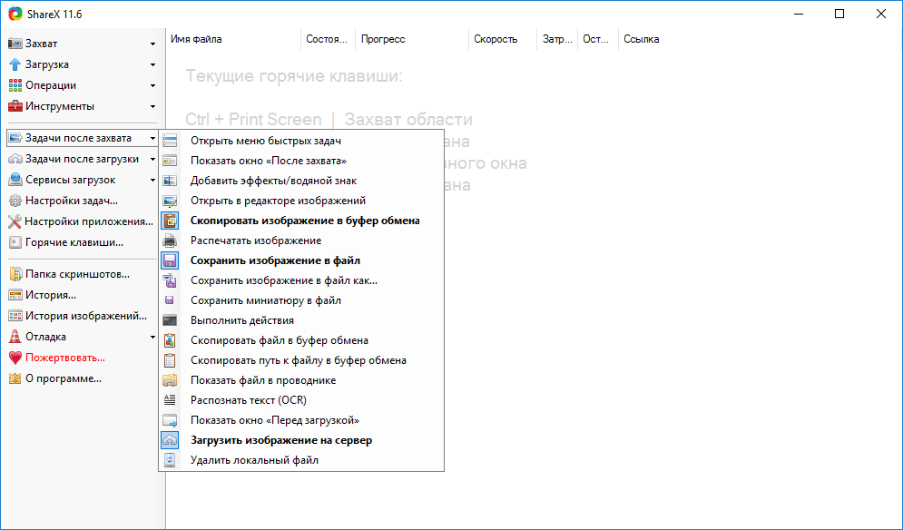Choose Открыть меню быстрых задач entry
903x530 pixels.
click(x=301, y=141)
